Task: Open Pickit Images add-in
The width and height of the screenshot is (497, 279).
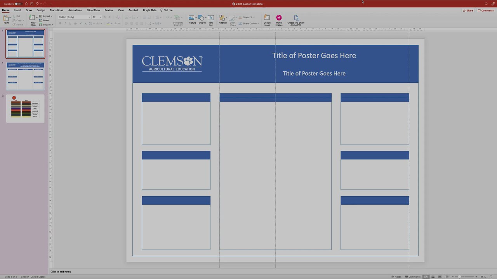Action: click(279, 21)
